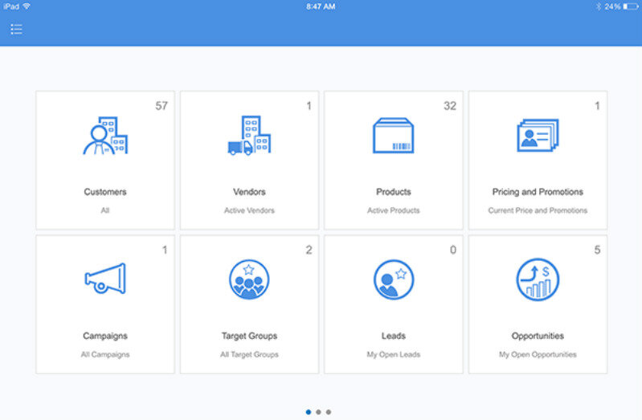Select the first page indicator dot
Screen dimensions: 642x420
pos(309,412)
